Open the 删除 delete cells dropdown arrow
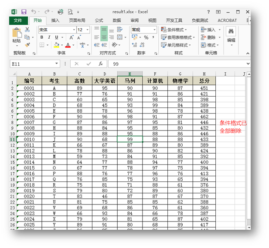The image size is (269, 248). 220,37
